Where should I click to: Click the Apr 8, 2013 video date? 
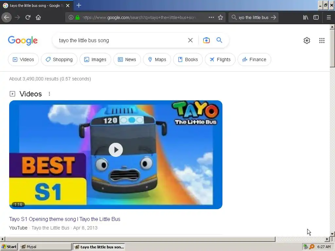[85, 228]
